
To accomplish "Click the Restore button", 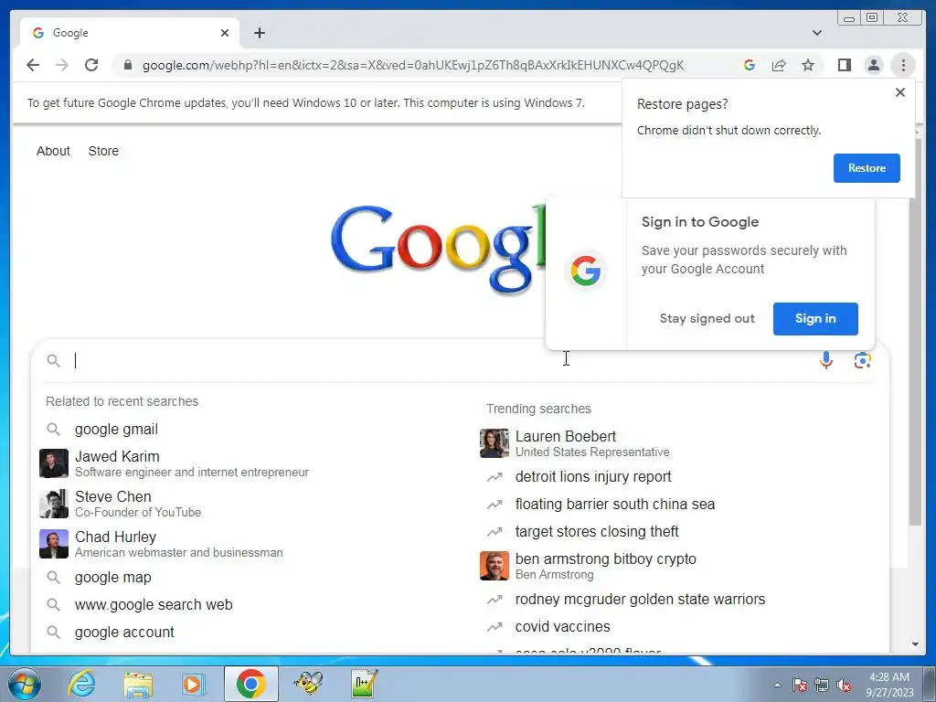I will (867, 168).
